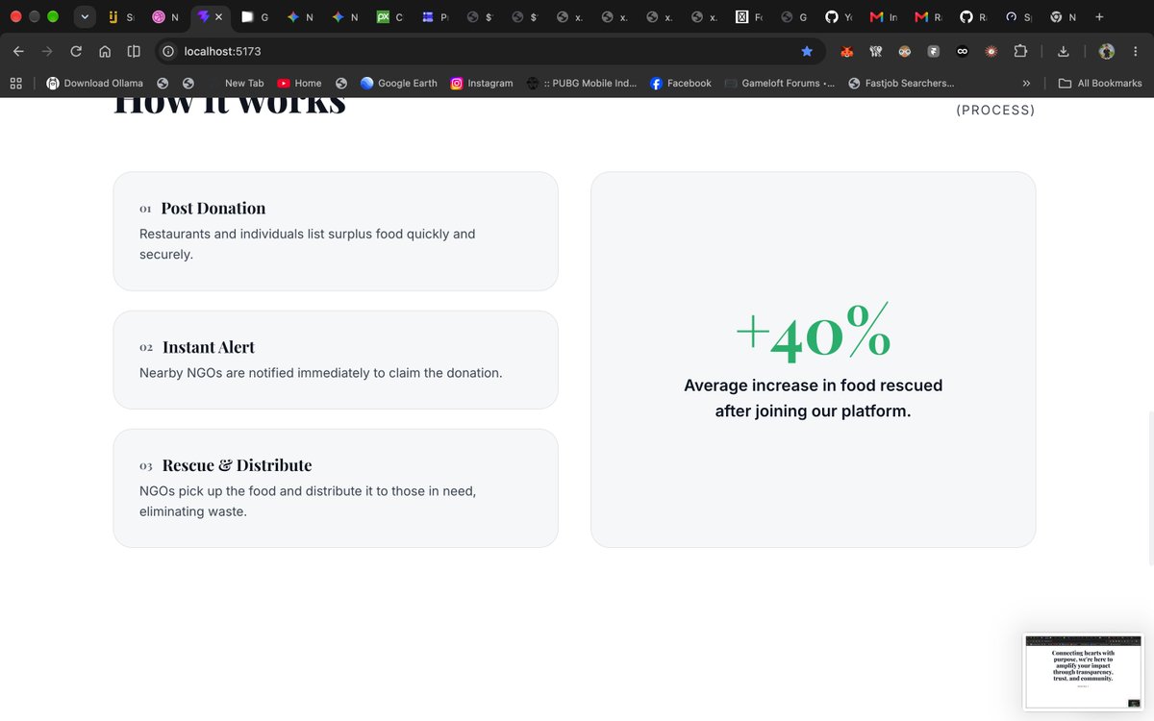
Task: Switch to the Chrome-icon 'N' last tab
Action: 1063,17
